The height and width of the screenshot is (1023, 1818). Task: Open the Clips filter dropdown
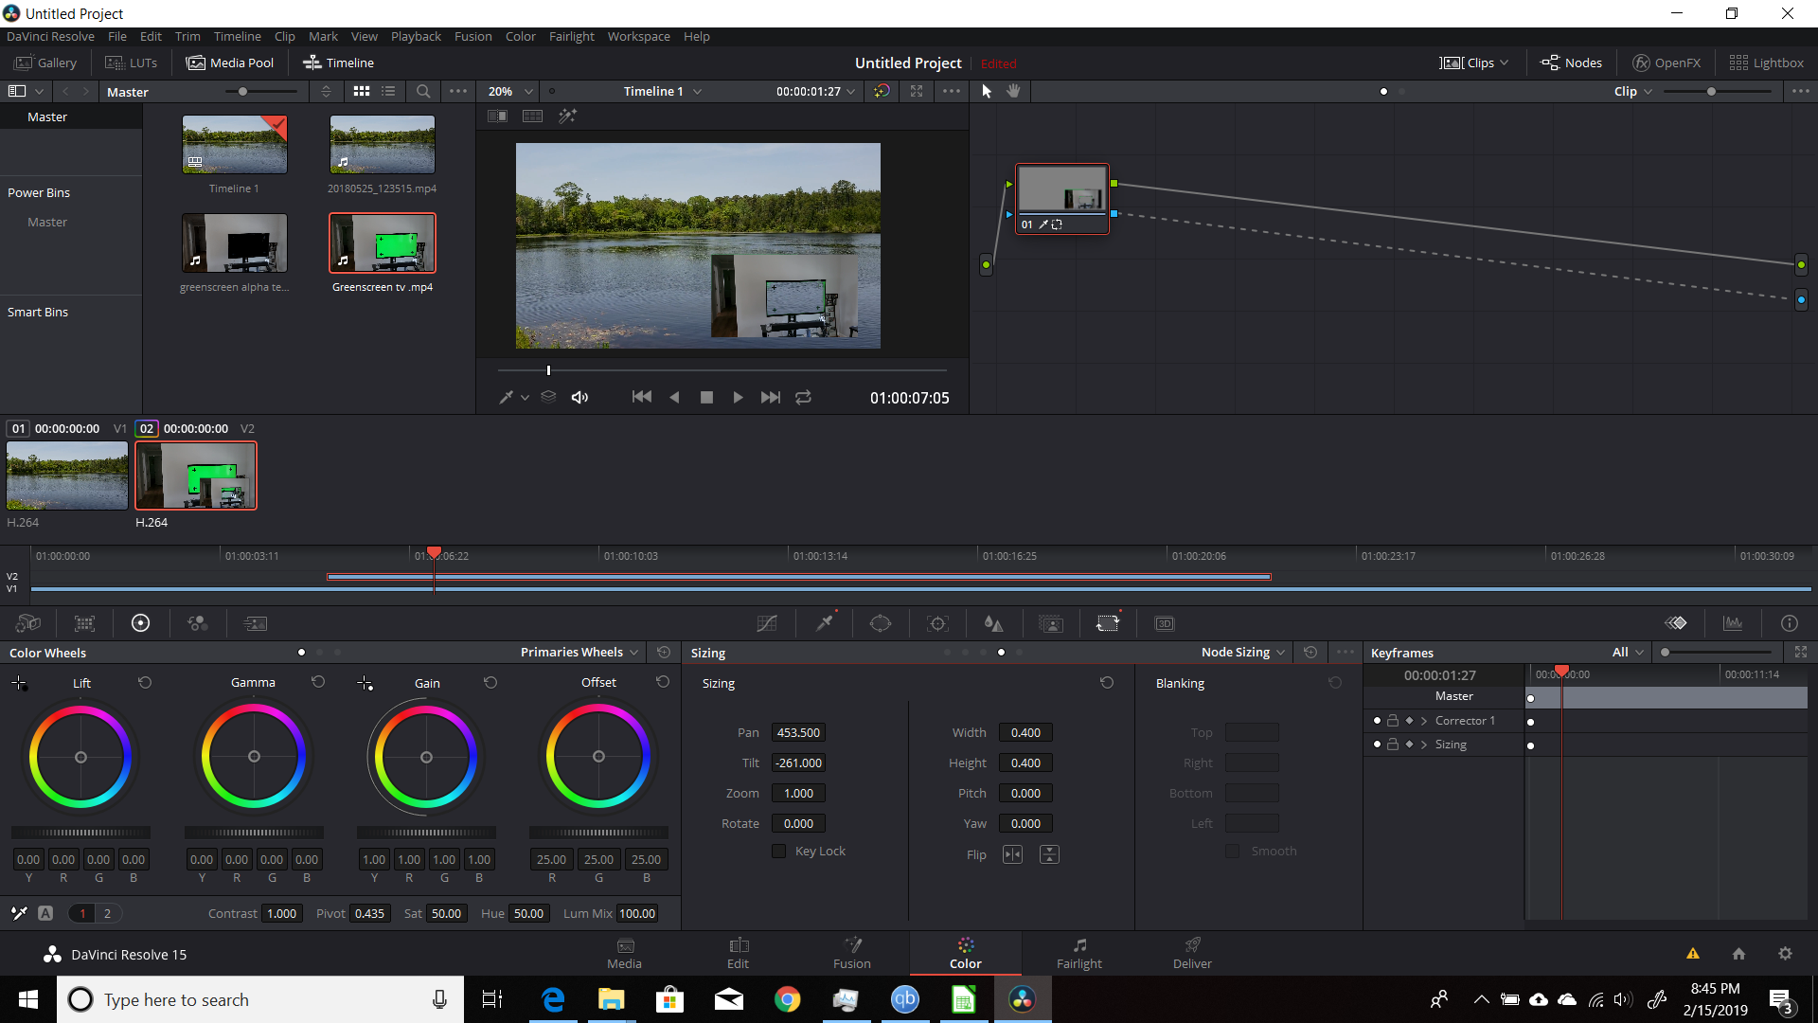[x=1473, y=63]
